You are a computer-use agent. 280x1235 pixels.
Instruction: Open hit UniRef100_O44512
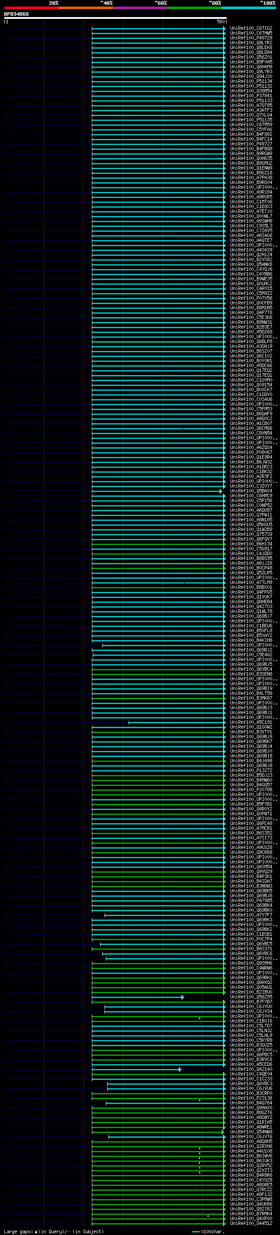(251, 1224)
